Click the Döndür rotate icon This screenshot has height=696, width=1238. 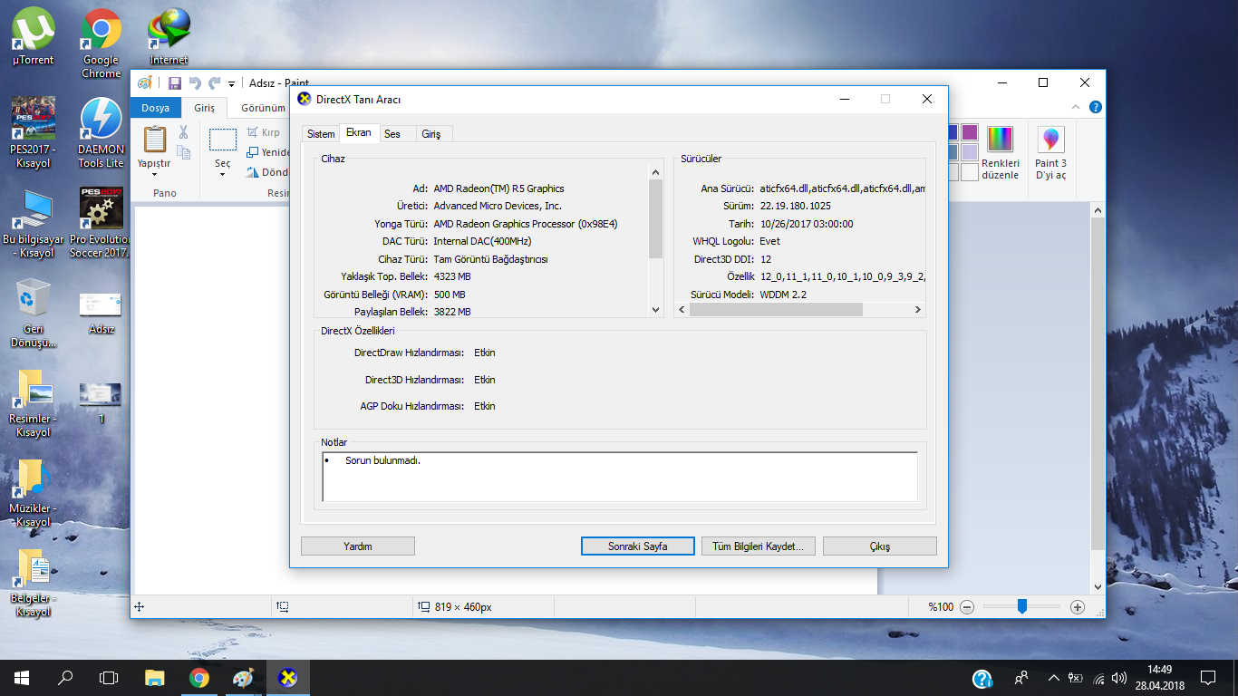click(254, 172)
